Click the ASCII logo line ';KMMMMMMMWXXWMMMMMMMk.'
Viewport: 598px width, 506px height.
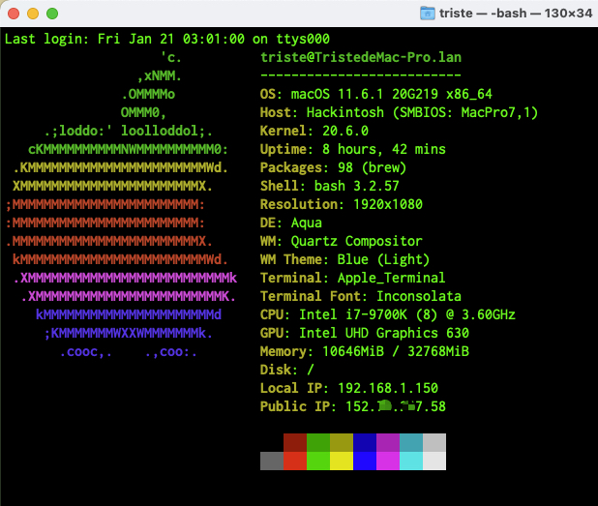click(129, 333)
